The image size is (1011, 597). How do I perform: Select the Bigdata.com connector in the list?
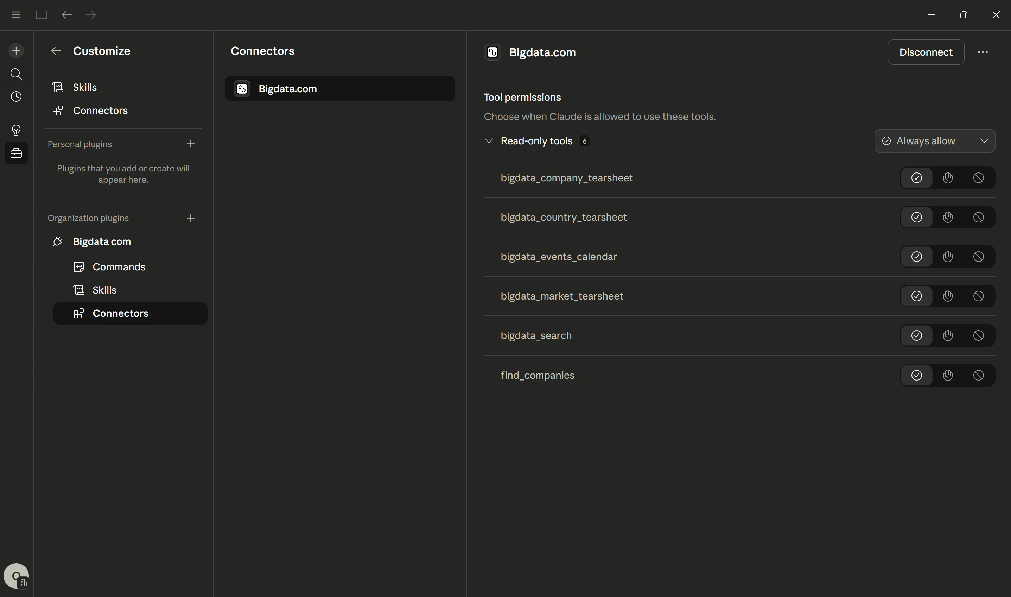tap(340, 88)
